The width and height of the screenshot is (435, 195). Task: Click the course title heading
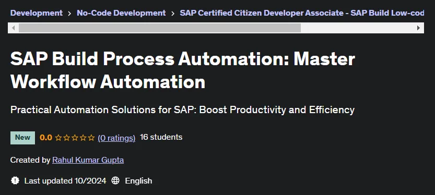tap(183, 70)
